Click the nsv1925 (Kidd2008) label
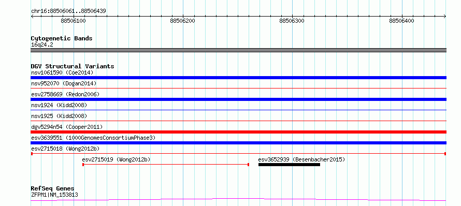Image resolution: width=461 pixels, height=206 pixels. (59, 116)
